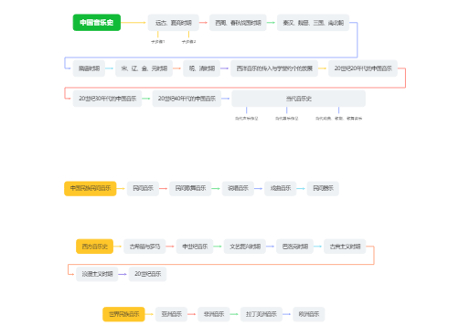Select the 中世纪音乐 node
This screenshot has height=336, width=470.
195,247
